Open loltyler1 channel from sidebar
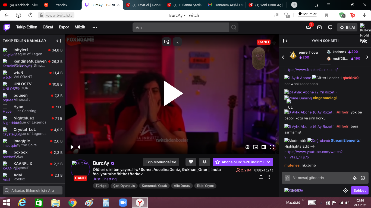The image size is (371, 208). point(33,52)
